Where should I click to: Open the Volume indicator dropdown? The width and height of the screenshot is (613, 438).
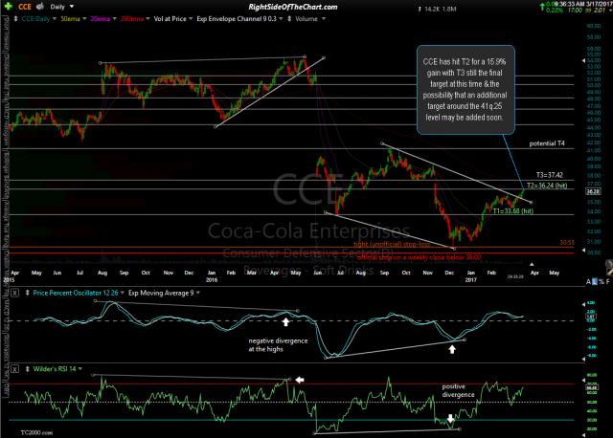click(324, 19)
